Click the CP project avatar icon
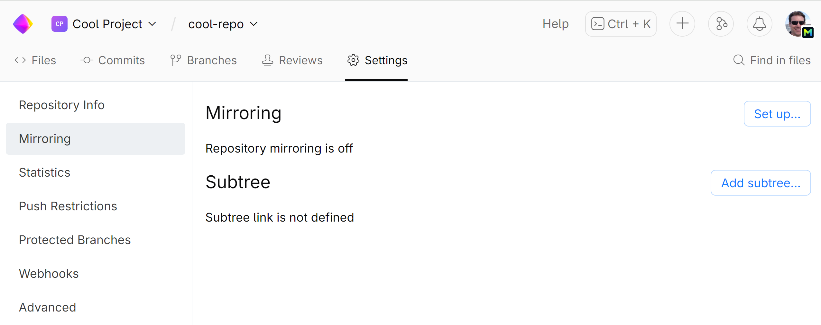Image resolution: width=821 pixels, height=325 pixels. [x=59, y=24]
